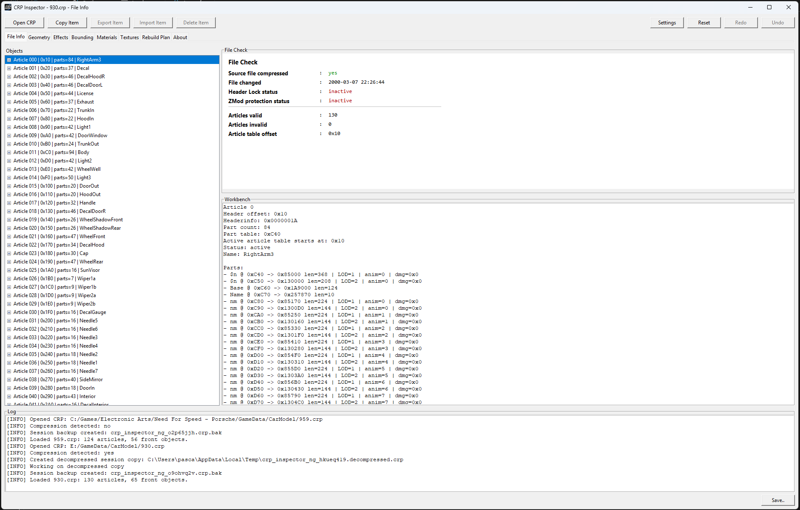Switch to the Textures tab

(x=129, y=37)
